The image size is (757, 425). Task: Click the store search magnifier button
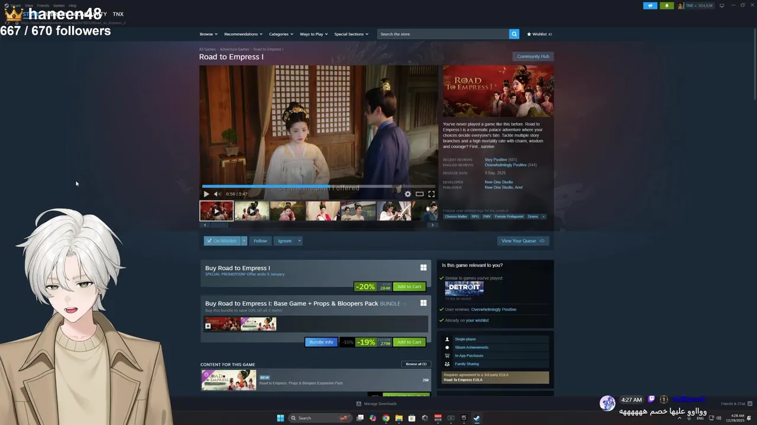pyautogui.click(x=514, y=34)
